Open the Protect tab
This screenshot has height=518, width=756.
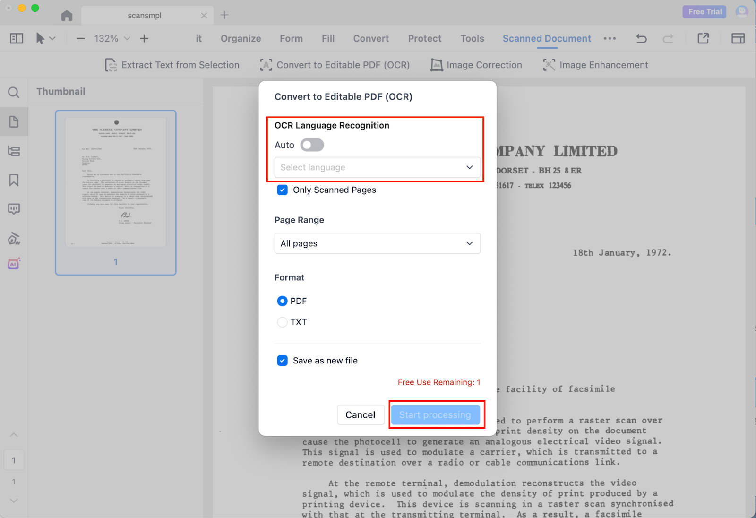coord(424,39)
